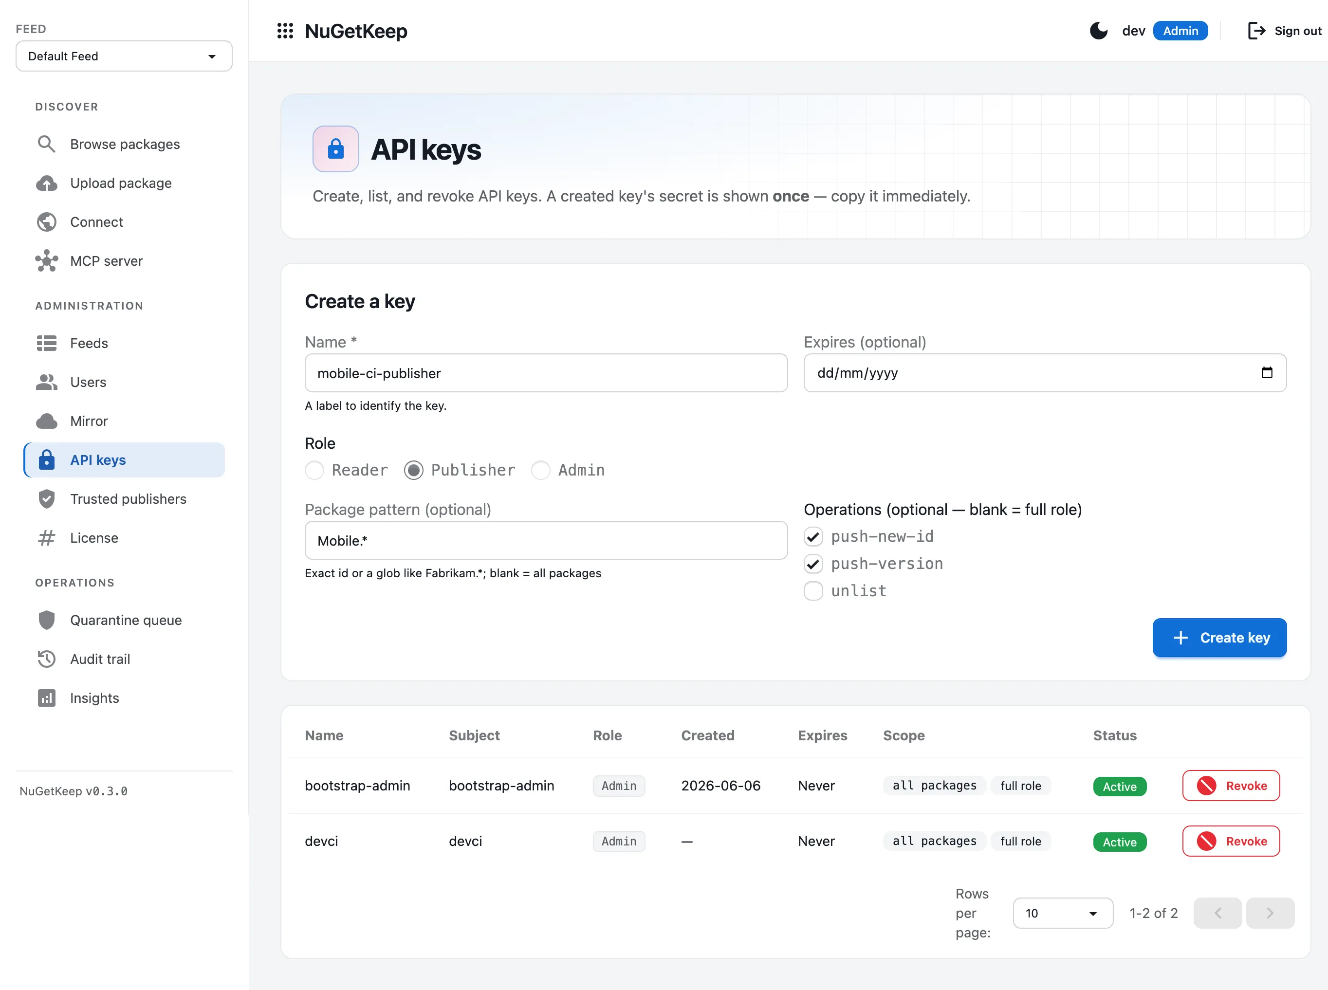Viewport: 1328px width, 990px height.
Task: Open the rows per page dropdown
Action: pyautogui.click(x=1063, y=913)
